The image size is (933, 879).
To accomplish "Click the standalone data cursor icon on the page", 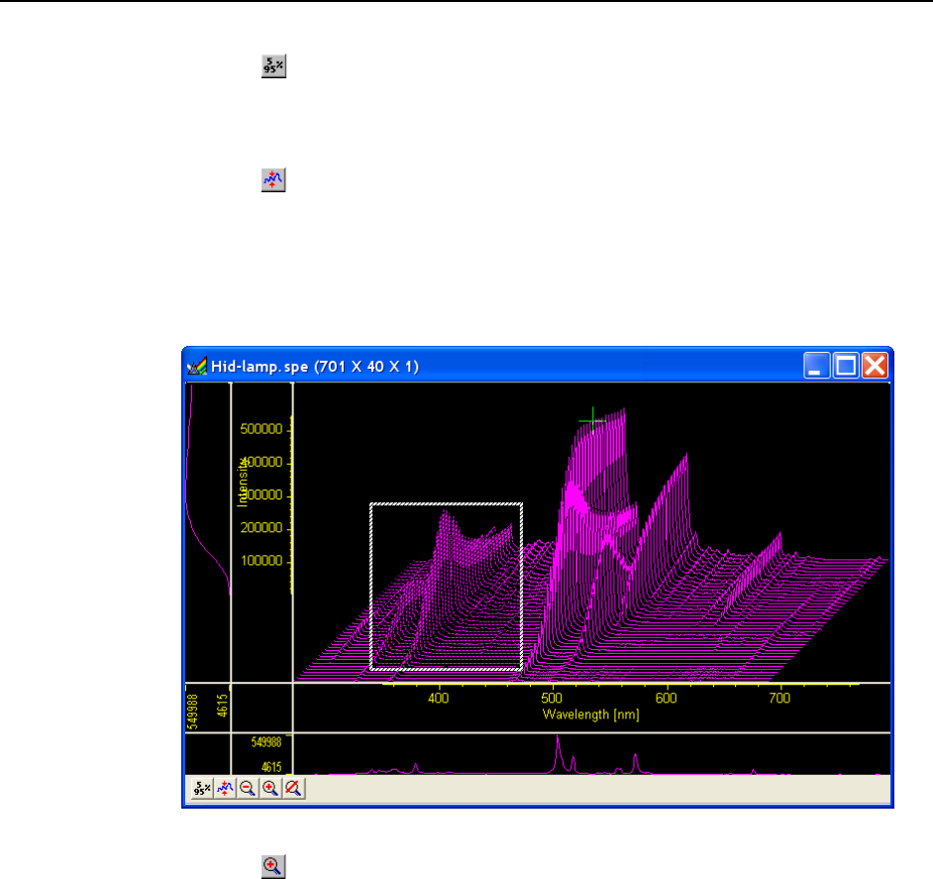I will [x=273, y=179].
